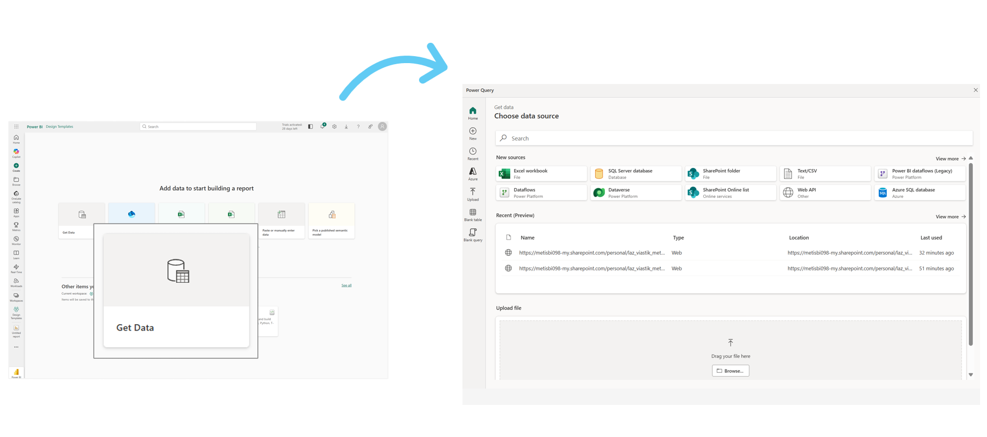Open Metrics in Power BI sidebar
Viewport: 987px width, 437px height.
(16, 227)
